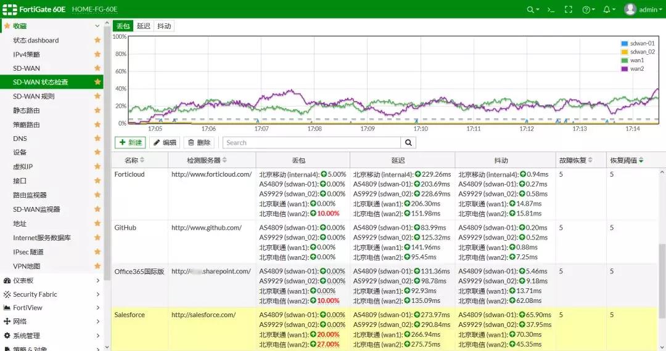Toggle favorite star for VPN地图

(97, 266)
